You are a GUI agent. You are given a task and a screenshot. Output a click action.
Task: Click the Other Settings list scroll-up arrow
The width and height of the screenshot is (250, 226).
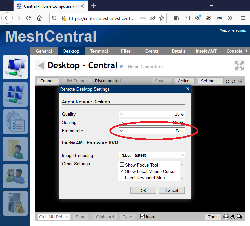point(182,164)
